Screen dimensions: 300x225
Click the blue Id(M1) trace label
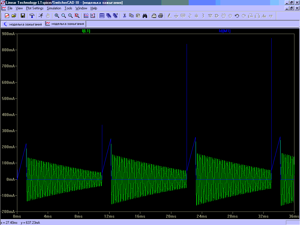[225, 31]
